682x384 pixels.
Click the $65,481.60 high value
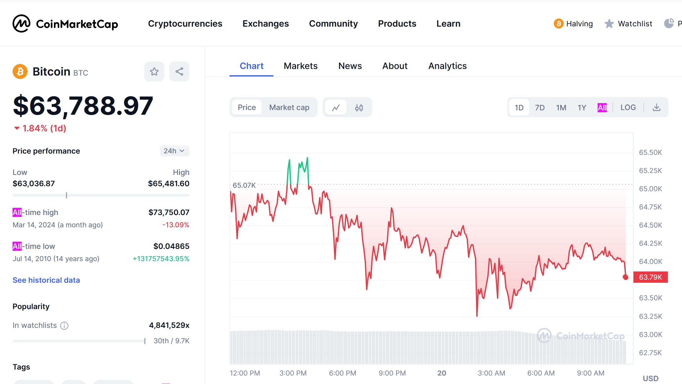tap(169, 183)
